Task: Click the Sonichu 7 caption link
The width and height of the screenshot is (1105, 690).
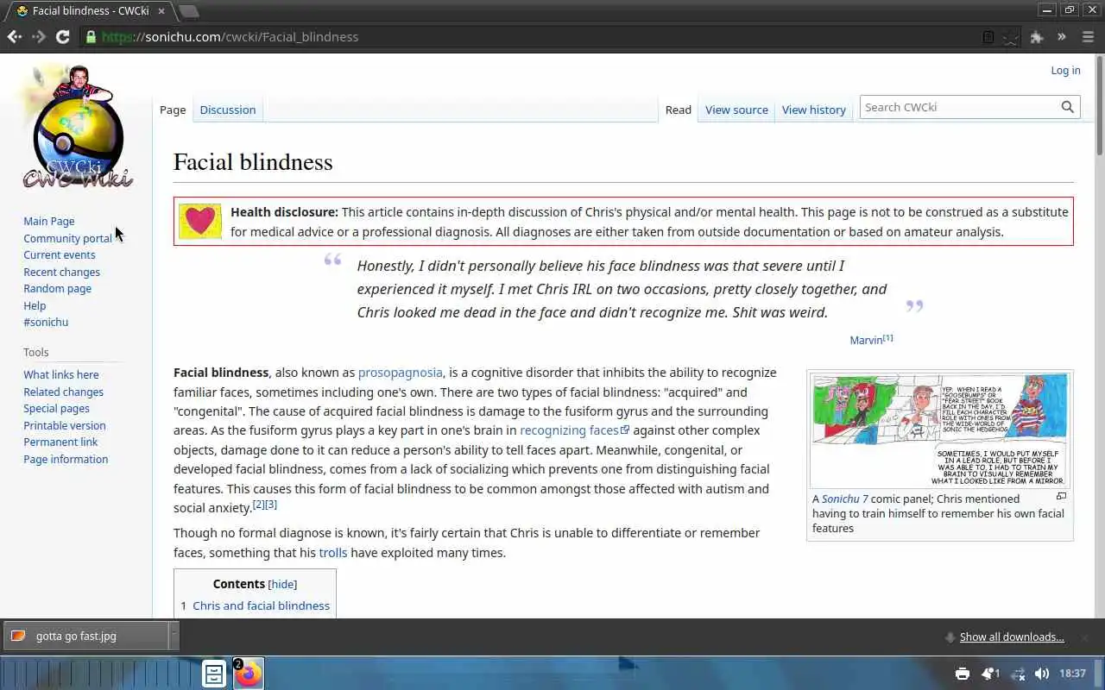Action: click(x=845, y=499)
